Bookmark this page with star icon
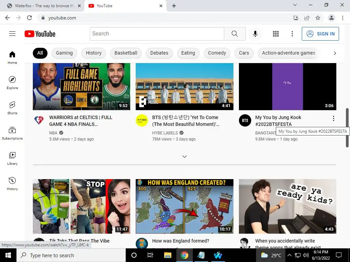The height and width of the screenshot is (262, 350). 318,18
